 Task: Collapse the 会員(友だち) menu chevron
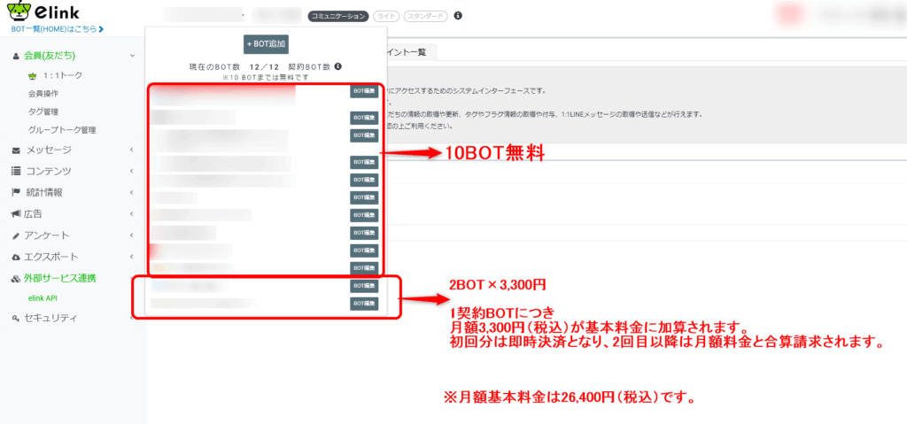click(132, 56)
